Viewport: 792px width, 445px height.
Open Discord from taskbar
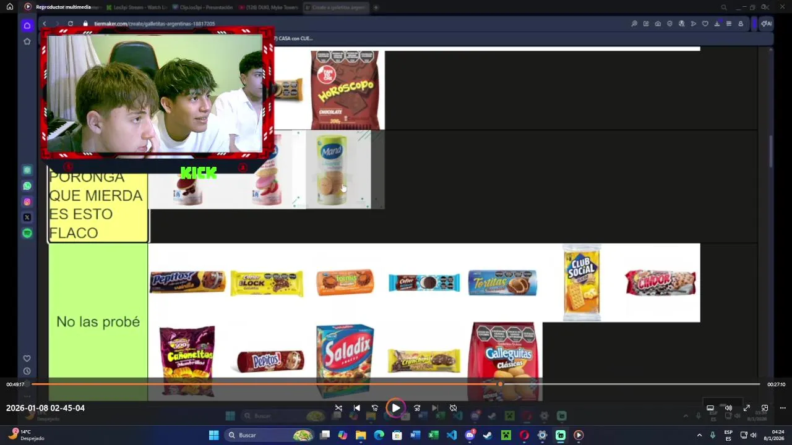click(x=470, y=435)
